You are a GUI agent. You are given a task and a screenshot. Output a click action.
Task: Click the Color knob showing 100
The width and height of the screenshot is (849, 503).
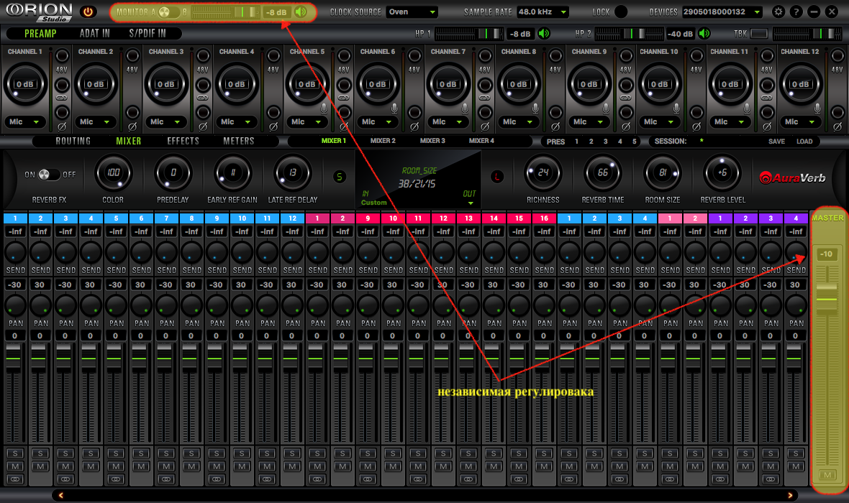[x=113, y=173]
